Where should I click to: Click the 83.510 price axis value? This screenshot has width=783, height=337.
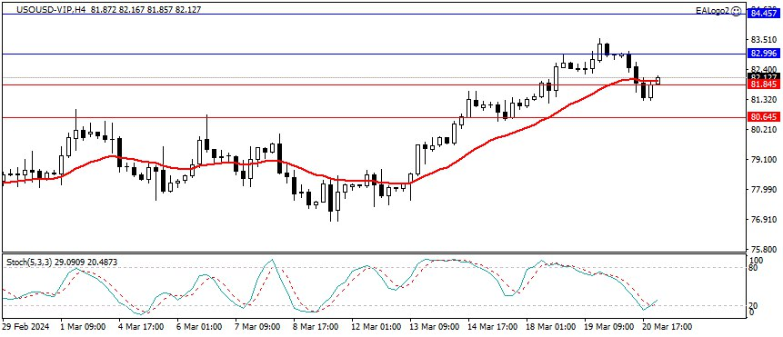(765, 40)
